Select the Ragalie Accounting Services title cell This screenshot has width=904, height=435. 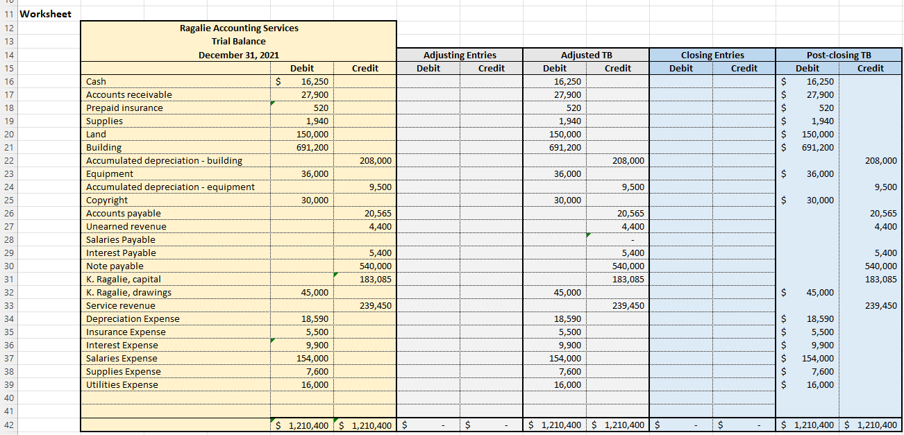click(238, 28)
